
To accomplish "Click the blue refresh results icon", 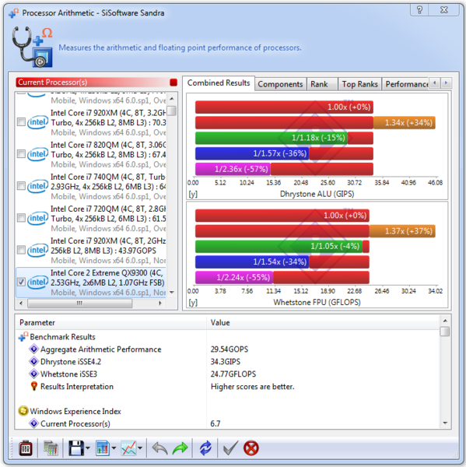I will (x=205, y=448).
